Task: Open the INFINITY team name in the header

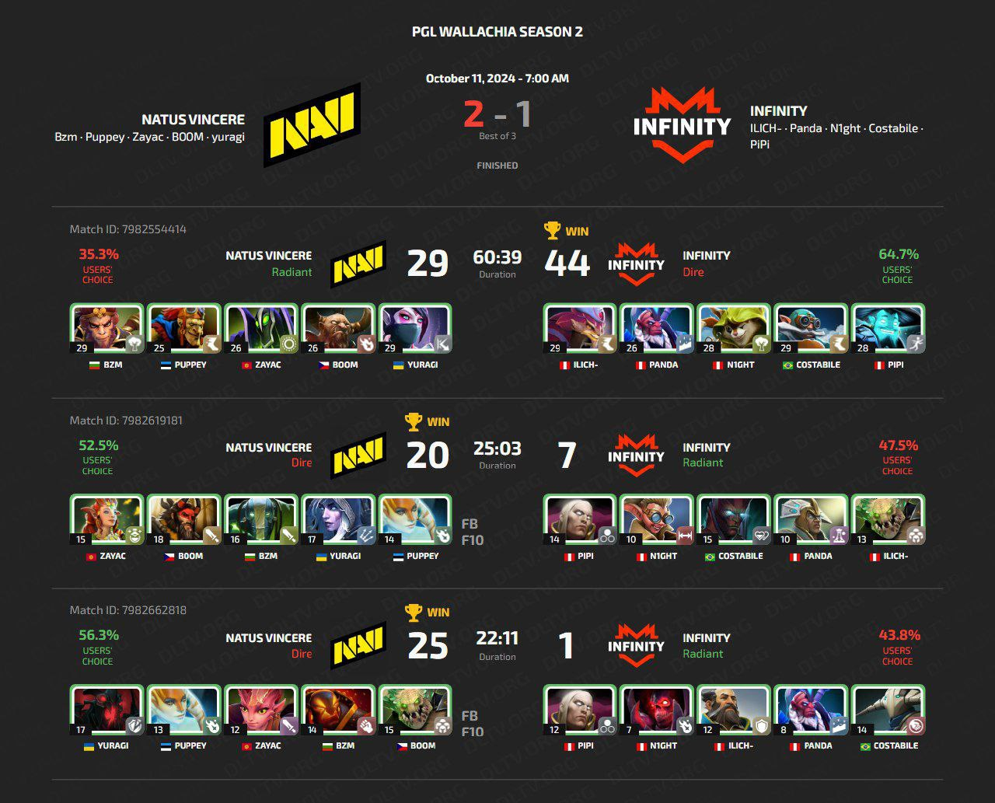Action: [x=778, y=111]
